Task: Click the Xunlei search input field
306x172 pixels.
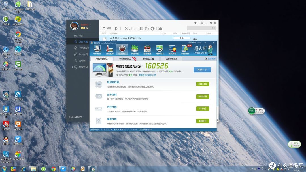Action: point(201,28)
